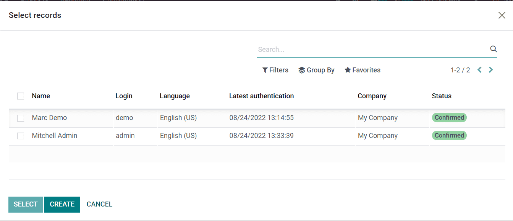Check the Mitchell Admin row checkbox

pyautogui.click(x=21, y=136)
